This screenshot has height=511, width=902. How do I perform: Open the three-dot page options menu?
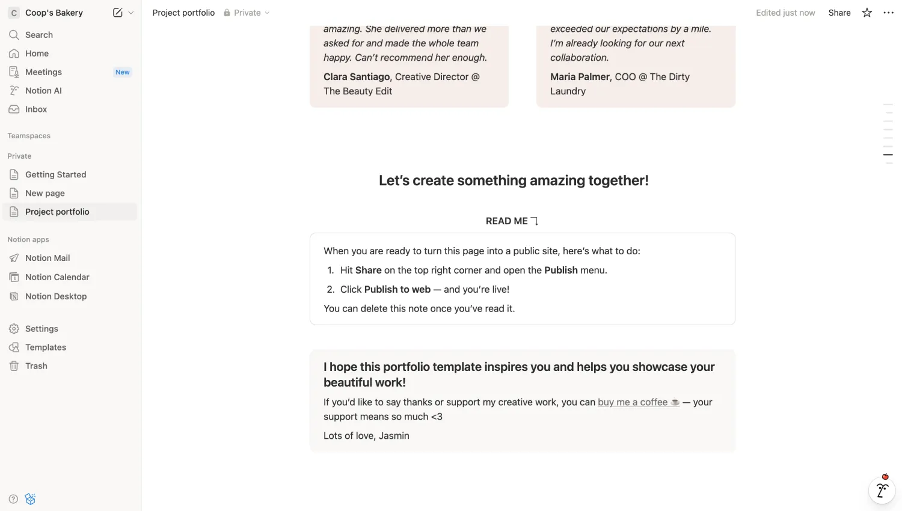(889, 12)
